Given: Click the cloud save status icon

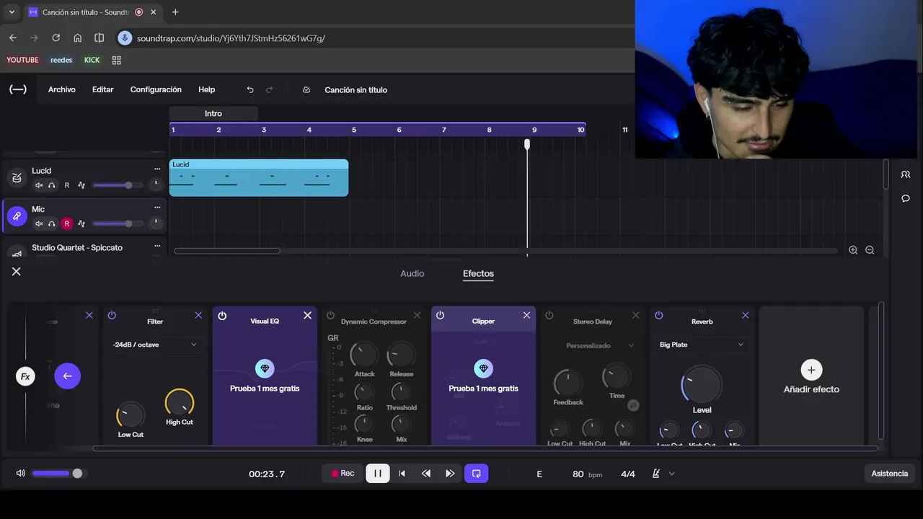Looking at the screenshot, I should (306, 89).
